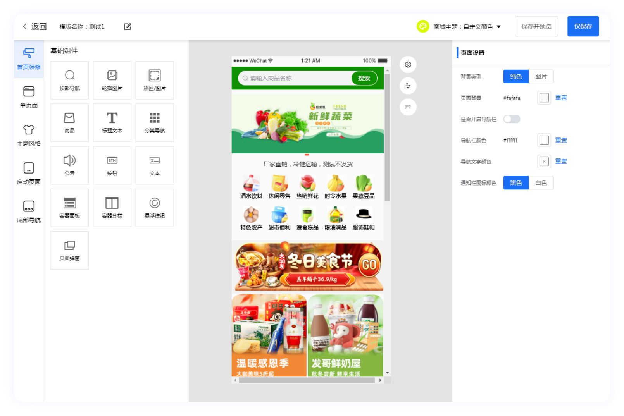
Task: Open the 底部导航 sidebar tab
Action: click(29, 211)
